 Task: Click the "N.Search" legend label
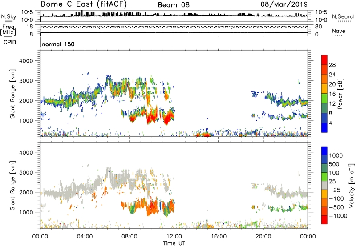344,16
